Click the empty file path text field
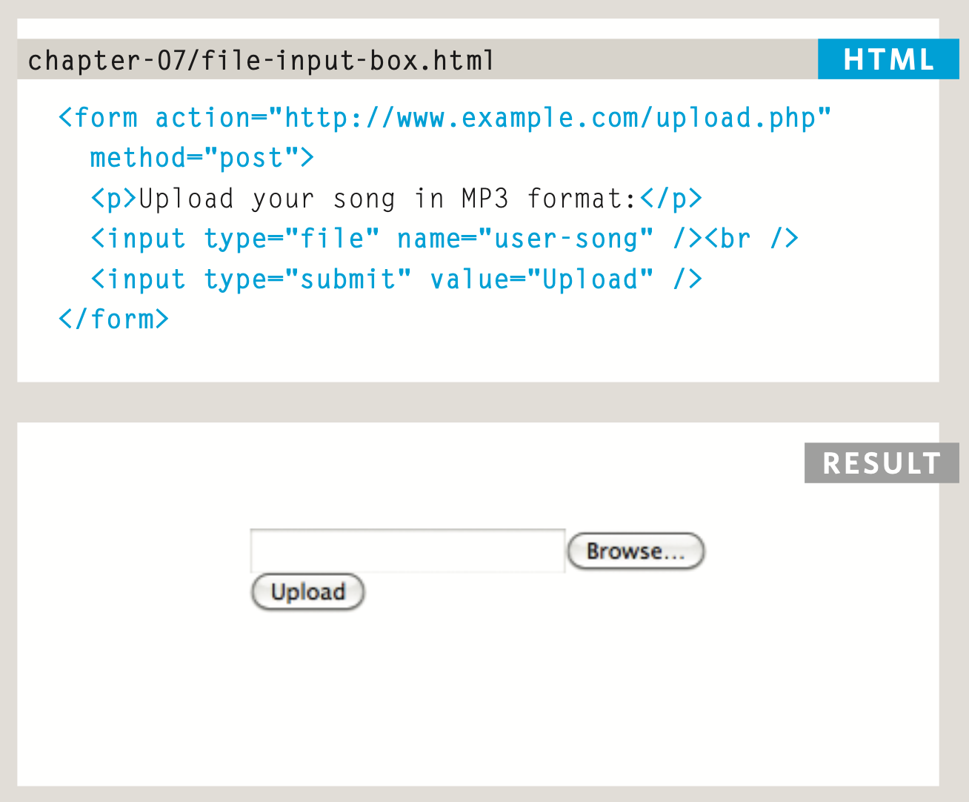The width and height of the screenshot is (969, 802). (407, 551)
